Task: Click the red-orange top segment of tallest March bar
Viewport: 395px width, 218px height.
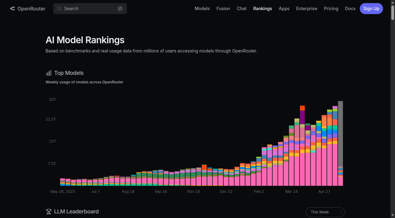Action: click(302, 108)
